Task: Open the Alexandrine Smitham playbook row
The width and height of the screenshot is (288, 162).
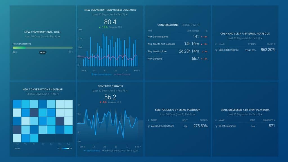Action: coord(163,126)
